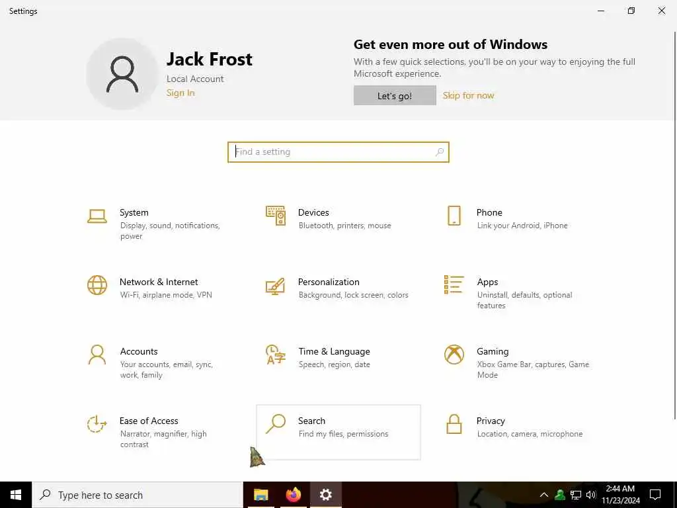Open the System category title

coord(134,212)
